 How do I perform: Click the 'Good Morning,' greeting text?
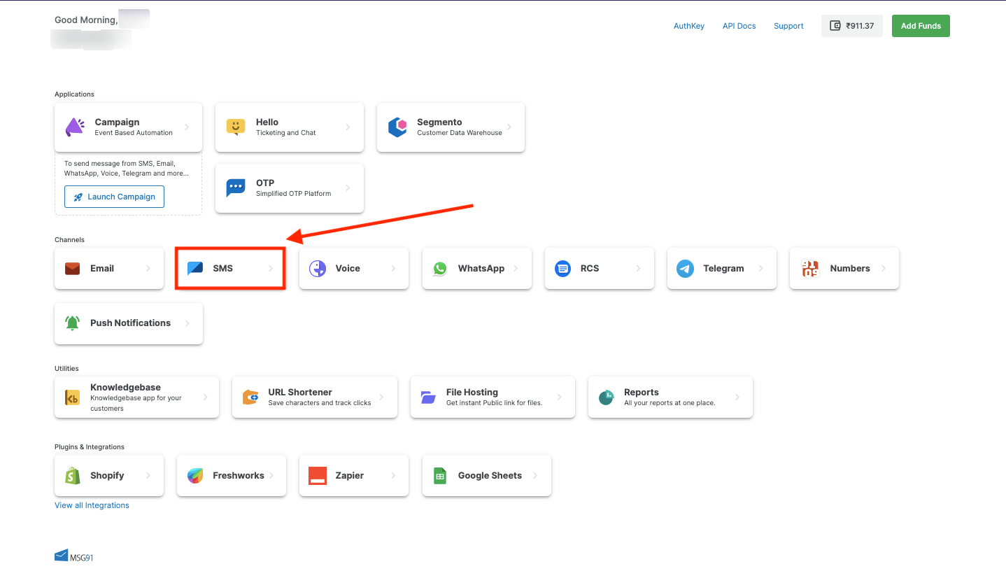click(85, 20)
